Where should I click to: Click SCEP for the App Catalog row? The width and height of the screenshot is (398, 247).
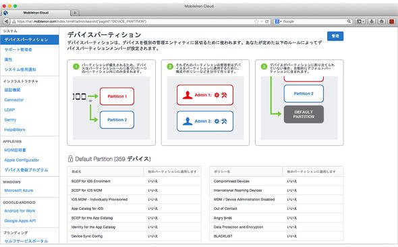pyautogui.click(x=134, y=218)
